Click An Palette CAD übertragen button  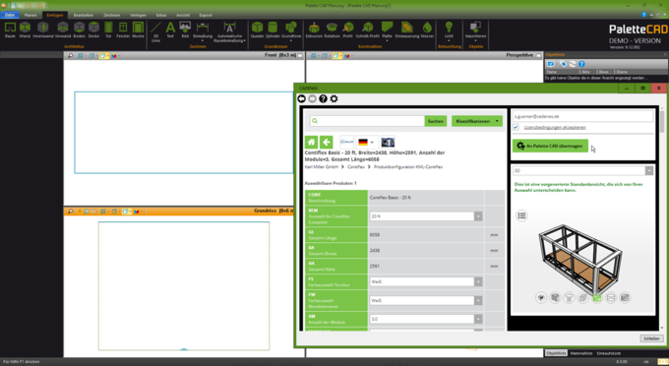(x=550, y=146)
